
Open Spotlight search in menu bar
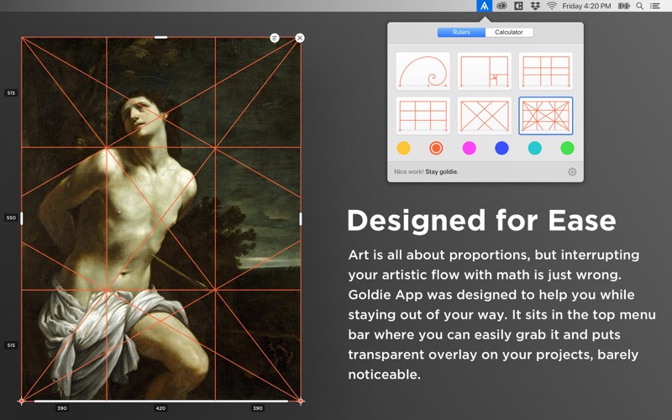pyautogui.click(x=640, y=6)
